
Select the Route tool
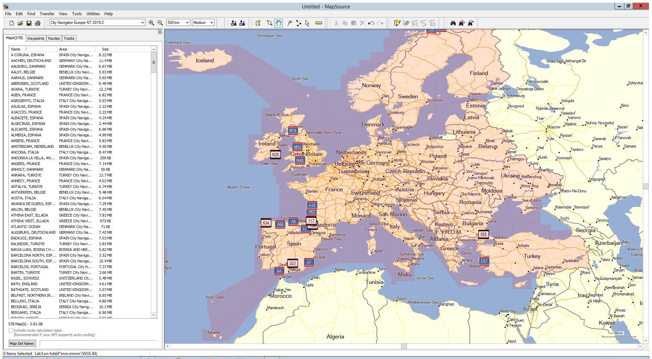coord(298,23)
